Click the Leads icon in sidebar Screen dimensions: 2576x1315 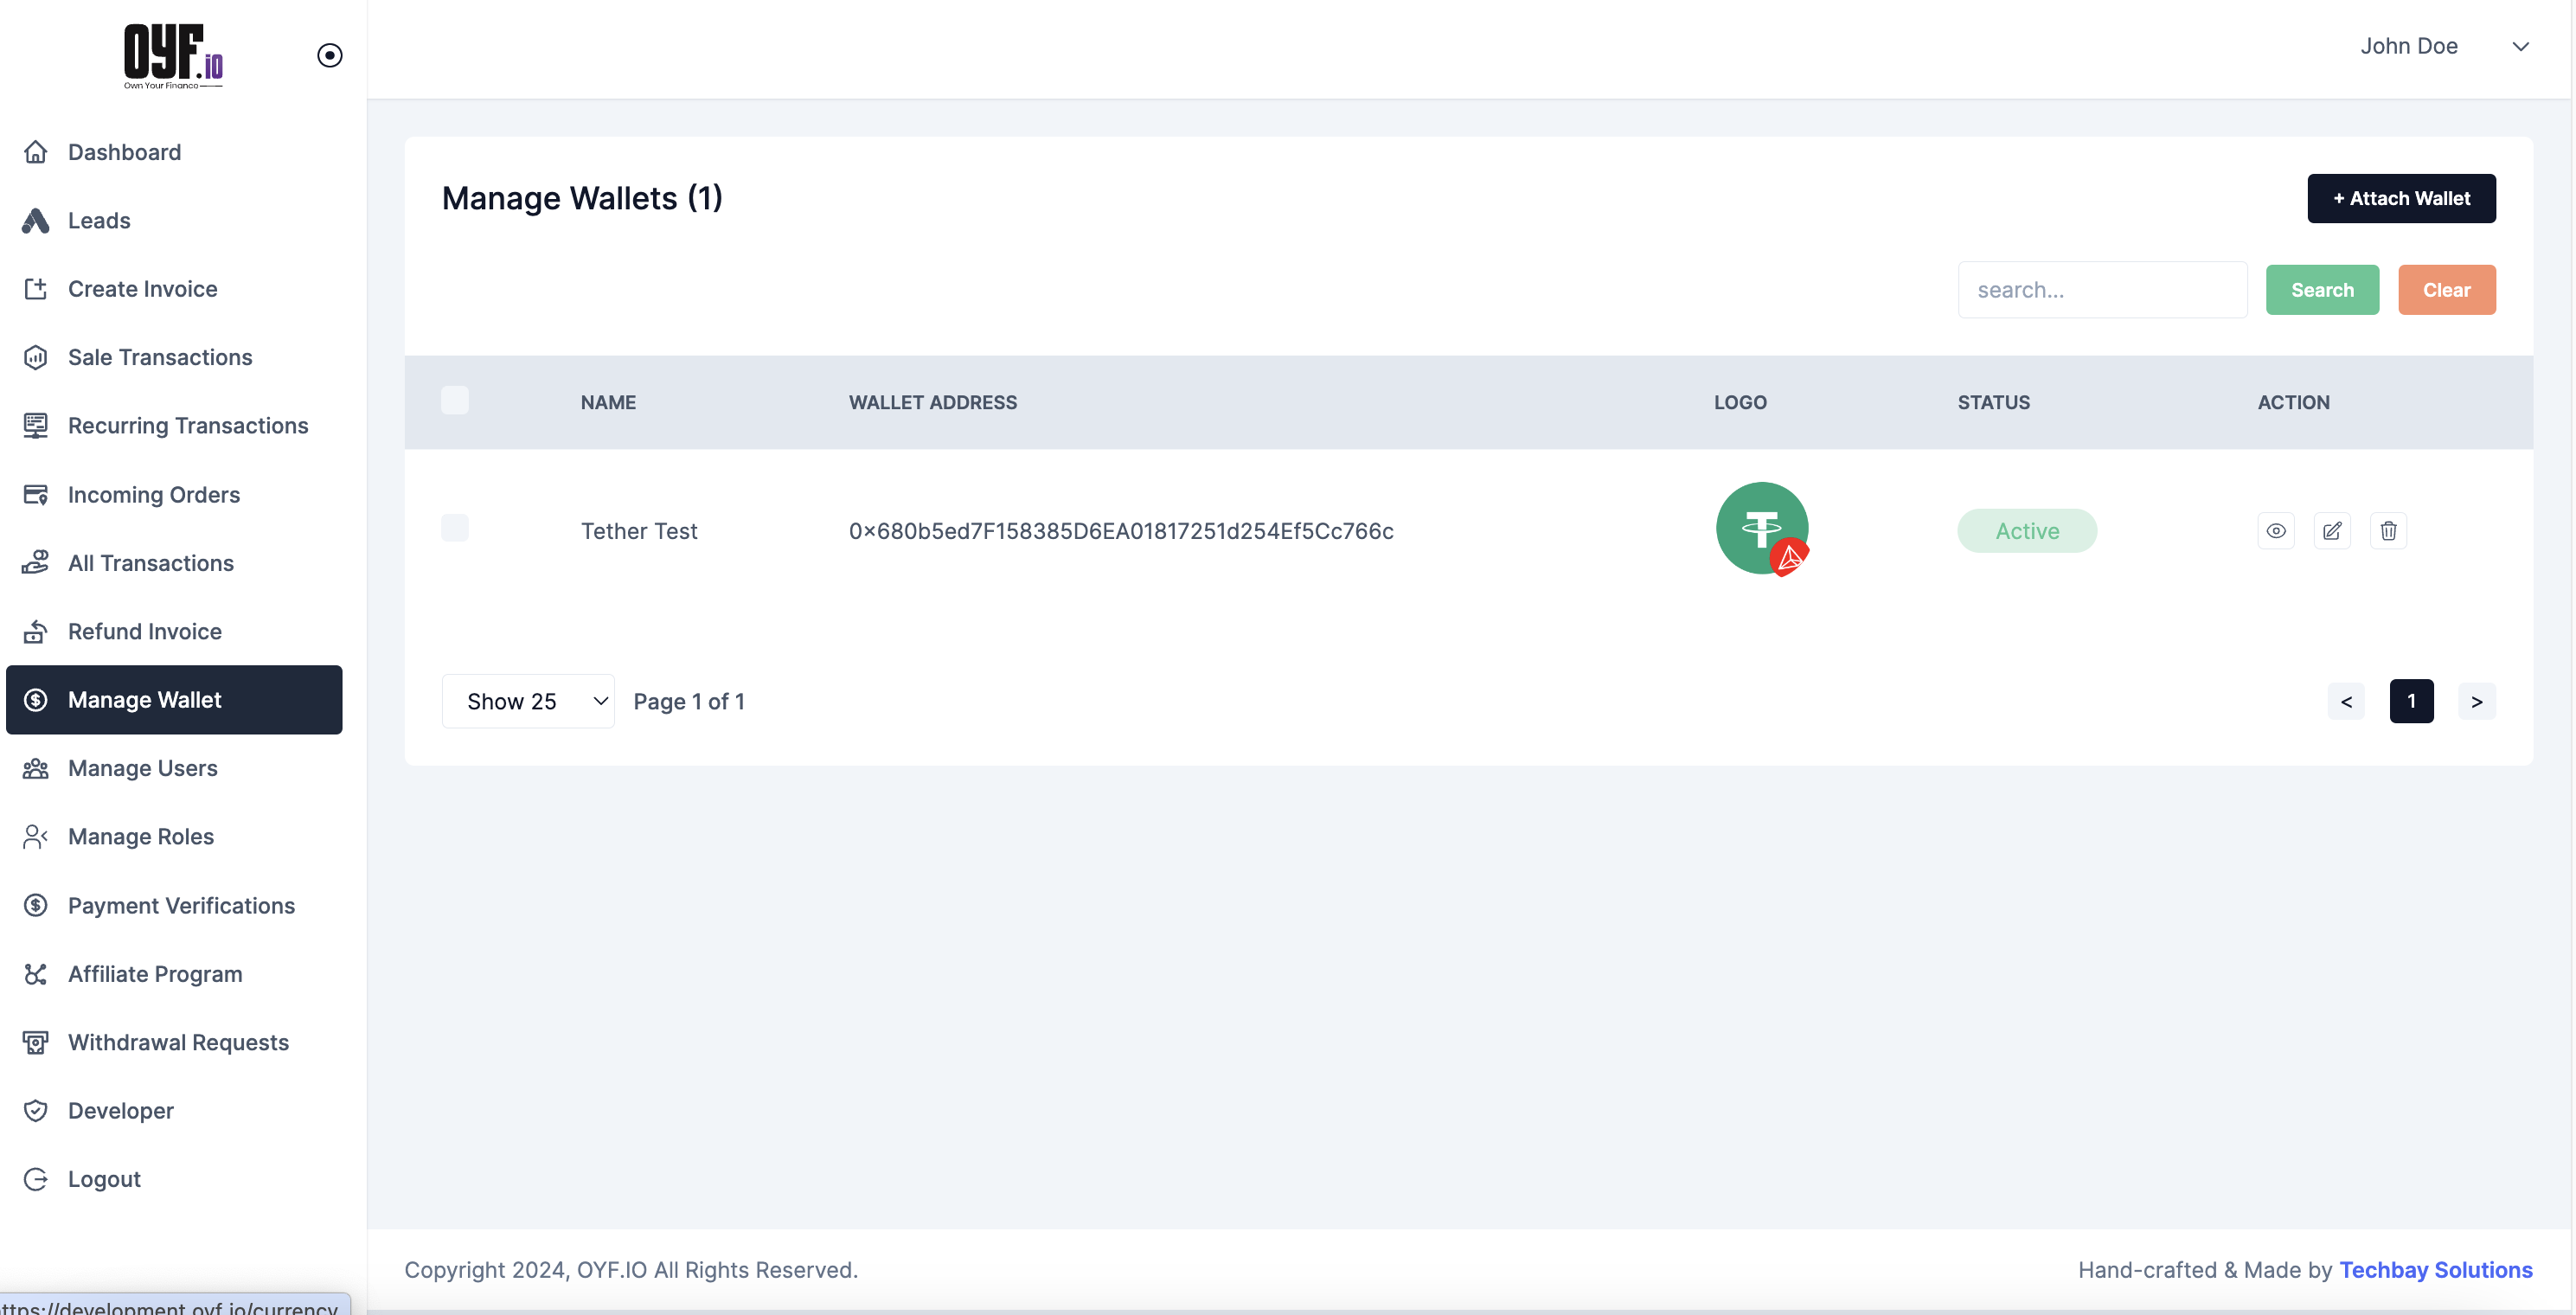point(36,221)
